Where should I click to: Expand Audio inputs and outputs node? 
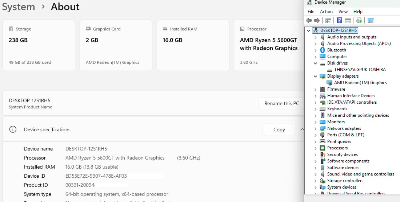316,37
